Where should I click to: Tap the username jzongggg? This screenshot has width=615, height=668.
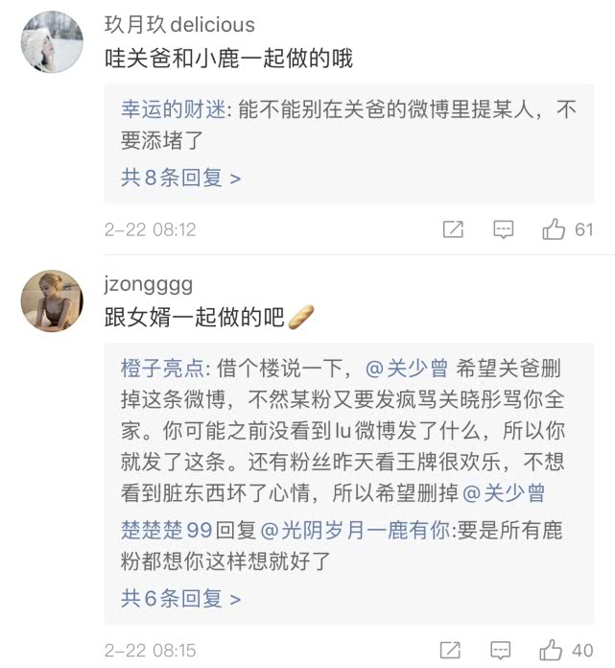(149, 284)
